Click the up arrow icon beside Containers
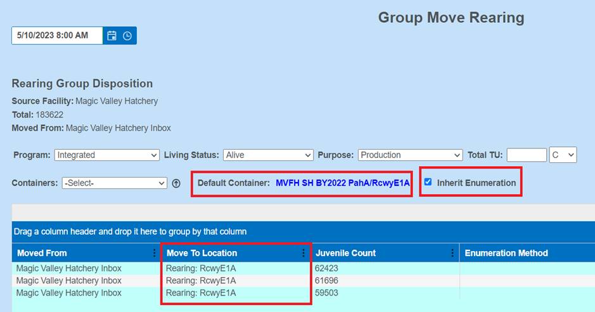Screen dimensions: 595x312 [176, 183]
